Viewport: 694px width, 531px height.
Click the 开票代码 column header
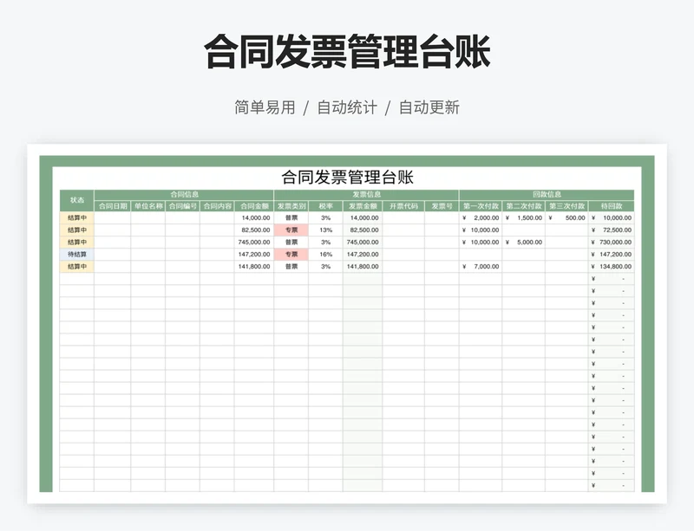pos(403,206)
